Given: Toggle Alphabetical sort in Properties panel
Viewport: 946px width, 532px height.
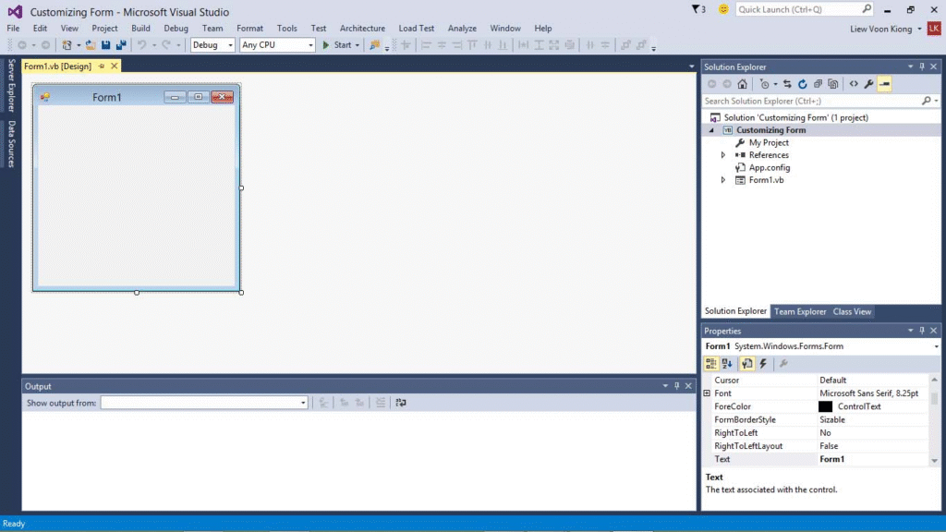Looking at the screenshot, I should (728, 364).
